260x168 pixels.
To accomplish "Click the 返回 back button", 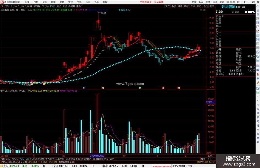I will tap(212, 6).
